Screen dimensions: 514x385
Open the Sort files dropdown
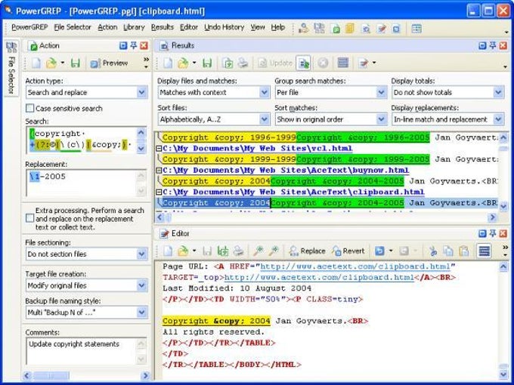[x=265, y=119]
